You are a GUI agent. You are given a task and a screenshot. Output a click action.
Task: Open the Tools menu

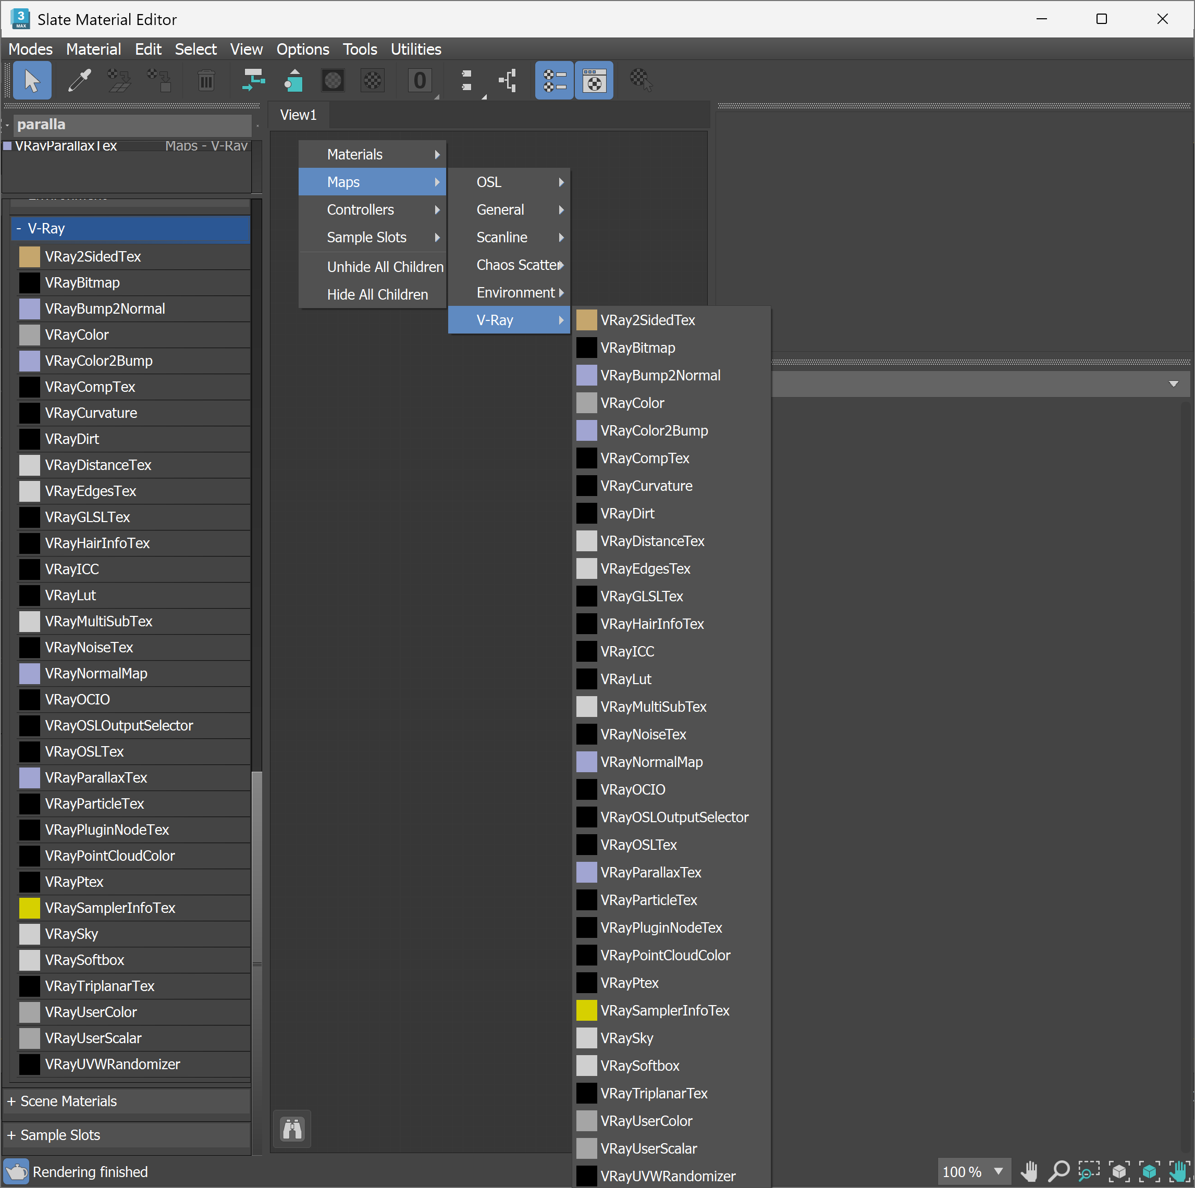(x=360, y=49)
